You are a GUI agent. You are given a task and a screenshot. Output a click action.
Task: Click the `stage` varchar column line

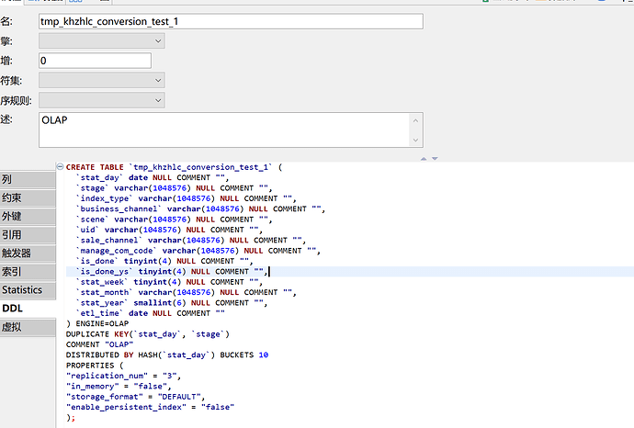tap(174, 188)
